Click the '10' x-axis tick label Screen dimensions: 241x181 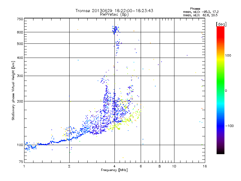pos(174,166)
